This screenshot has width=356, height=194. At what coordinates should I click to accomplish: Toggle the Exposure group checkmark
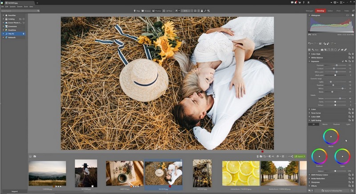343,61
